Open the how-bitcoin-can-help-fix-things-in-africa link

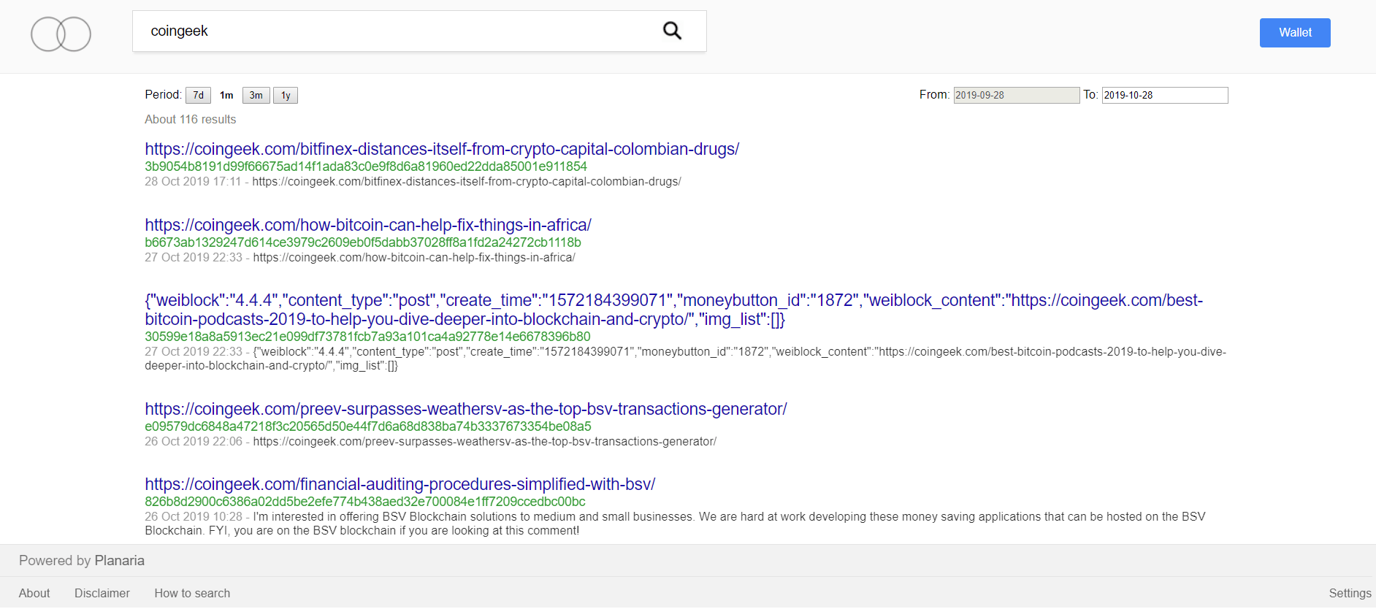367,225
